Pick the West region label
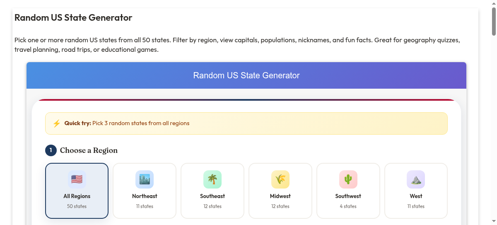Image resolution: width=497 pixels, height=225 pixels. [416, 196]
